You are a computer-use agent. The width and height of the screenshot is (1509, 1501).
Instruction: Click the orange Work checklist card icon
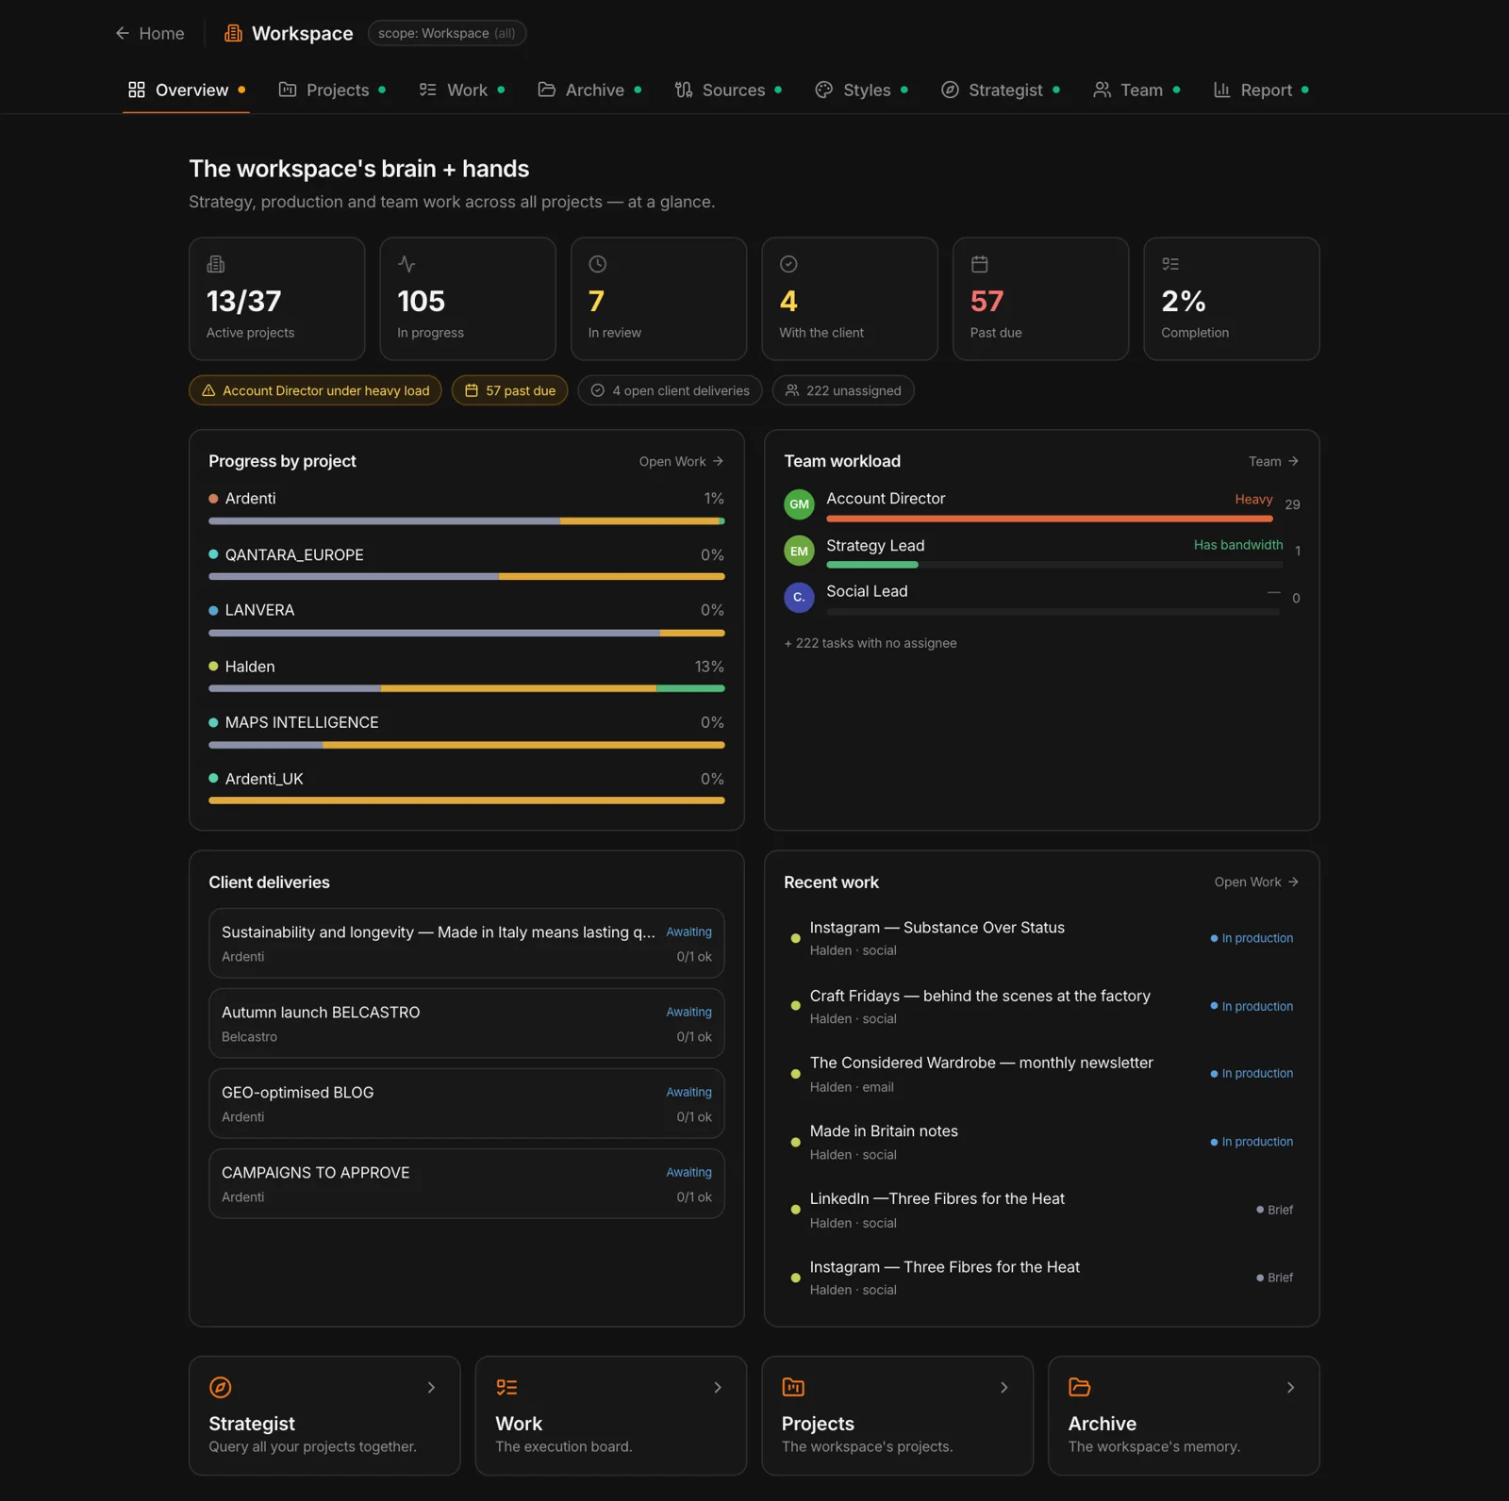pyautogui.click(x=506, y=1387)
